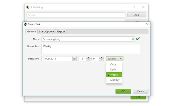Switch to the General tab
175x106 pixels.
point(32,31)
